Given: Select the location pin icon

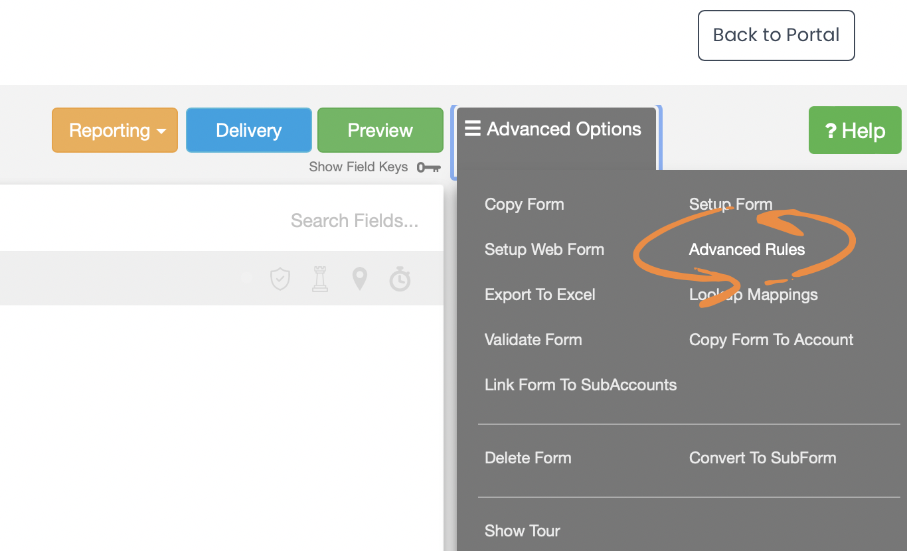Looking at the screenshot, I should tap(359, 278).
